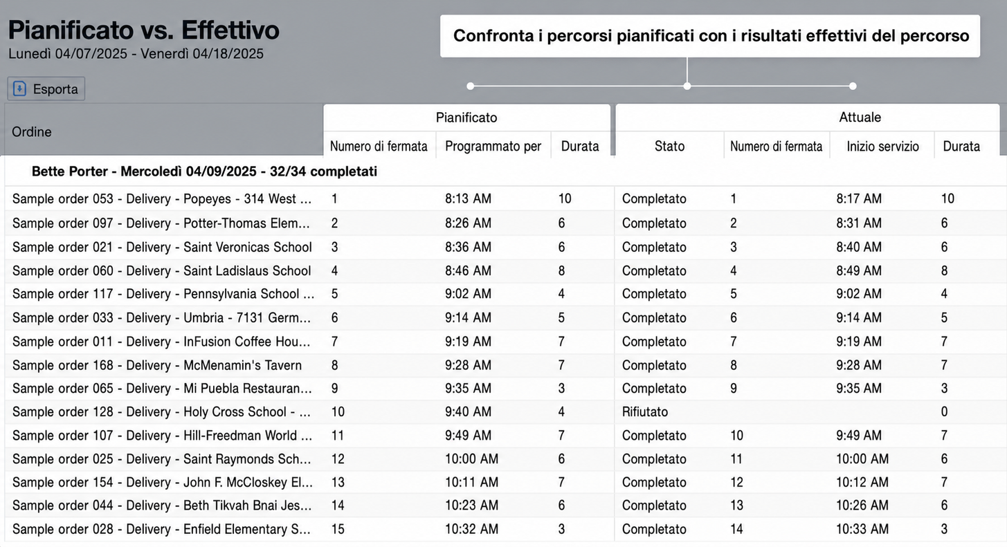Image resolution: width=1007 pixels, height=547 pixels.
Task: Click planned stop number 10 for order 128
Action: tap(338, 412)
